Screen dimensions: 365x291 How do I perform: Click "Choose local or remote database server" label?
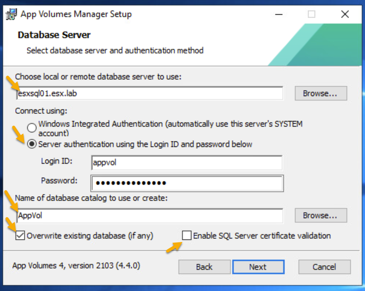pos(98,77)
